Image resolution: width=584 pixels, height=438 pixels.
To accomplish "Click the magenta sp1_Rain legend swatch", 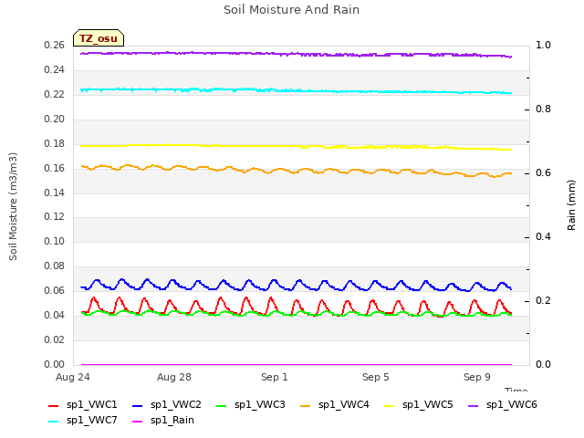I will (138, 422).
